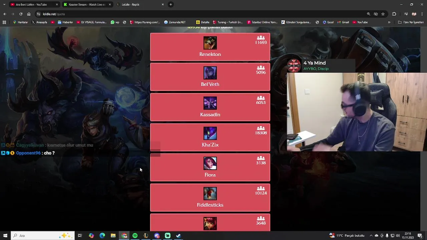Click the Windows Start button
The height and width of the screenshot is (240, 427).
(5, 236)
